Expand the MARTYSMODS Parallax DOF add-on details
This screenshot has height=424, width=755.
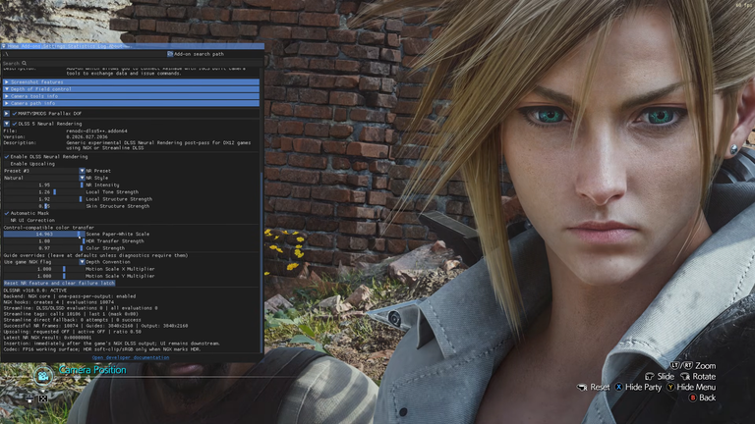6,114
